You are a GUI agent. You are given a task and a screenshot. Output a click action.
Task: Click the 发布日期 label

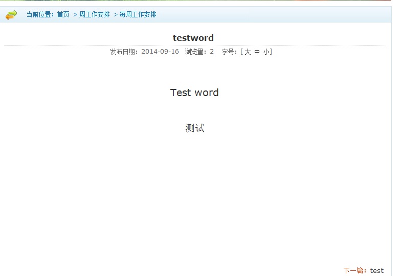tap(124, 52)
